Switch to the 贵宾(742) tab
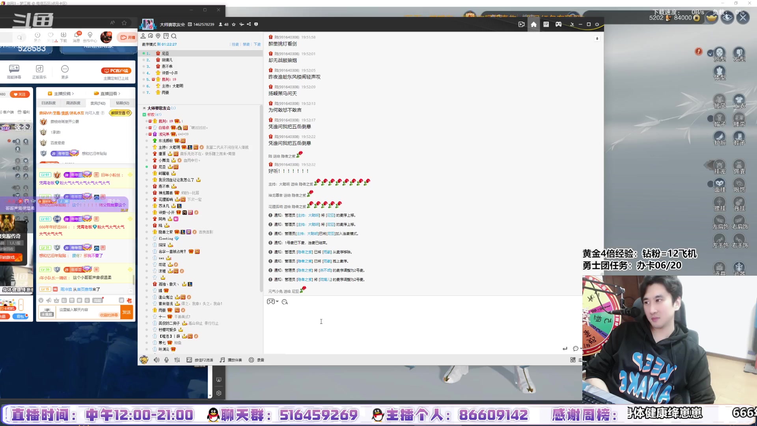Viewport: 757px width, 426px height. pos(98,103)
